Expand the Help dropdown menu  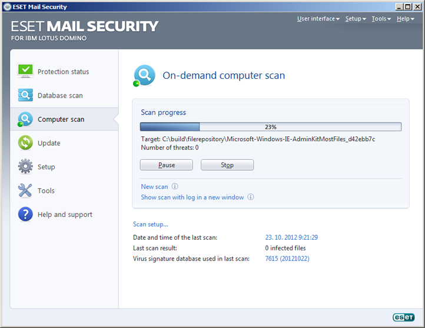pyautogui.click(x=406, y=19)
